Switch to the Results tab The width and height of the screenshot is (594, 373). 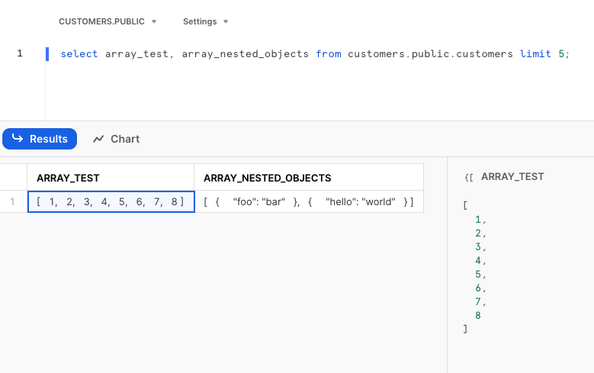tap(40, 139)
